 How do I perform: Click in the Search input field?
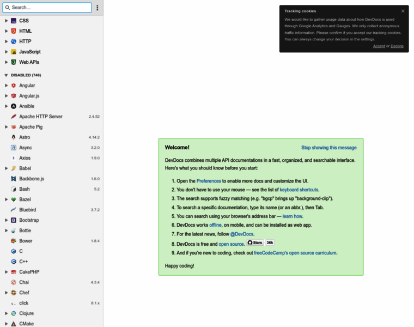(47, 8)
